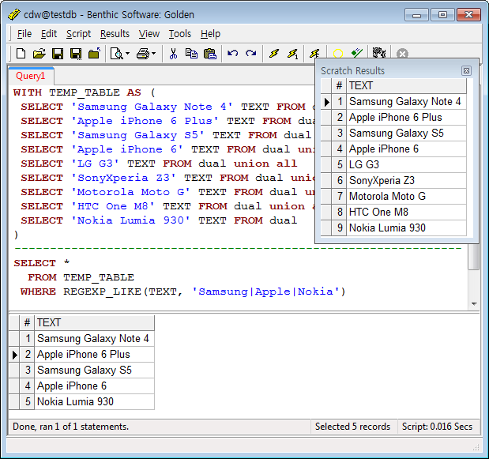
Task: Open the Tools menu
Action: point(179,34)
